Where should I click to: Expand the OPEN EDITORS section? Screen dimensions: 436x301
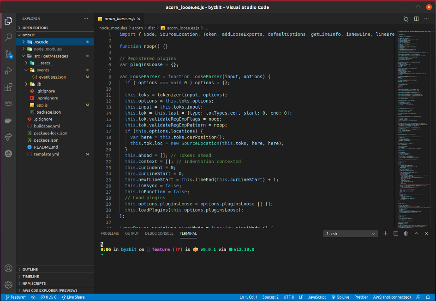[55, 28]
